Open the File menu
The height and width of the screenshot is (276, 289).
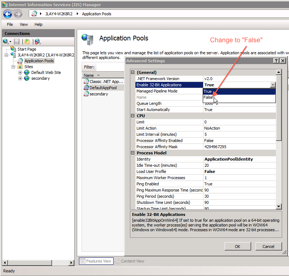click(x=10, y=24)
